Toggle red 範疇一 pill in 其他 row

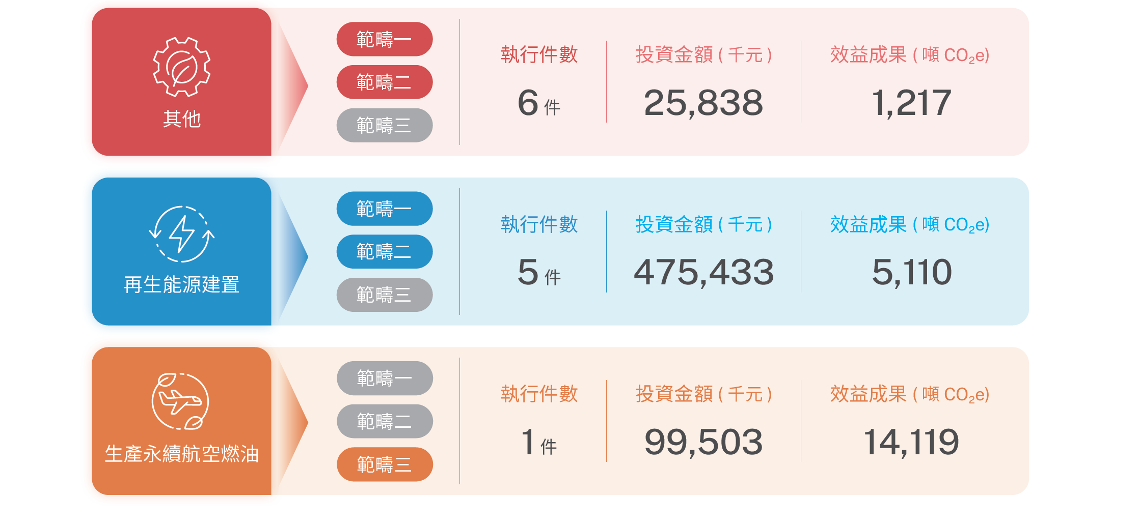tap(385, 39)
